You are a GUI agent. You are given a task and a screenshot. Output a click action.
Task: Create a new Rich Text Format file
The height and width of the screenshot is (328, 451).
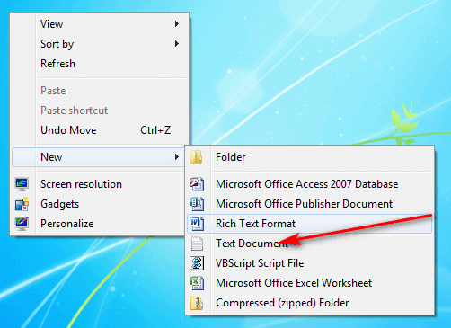(310, 224)
